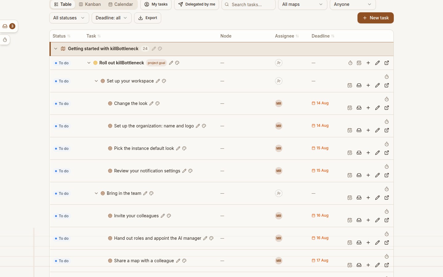Click inline pencil next to Invite your colleagues title
The width and height of the screenshot is (443, 277).
163,216
